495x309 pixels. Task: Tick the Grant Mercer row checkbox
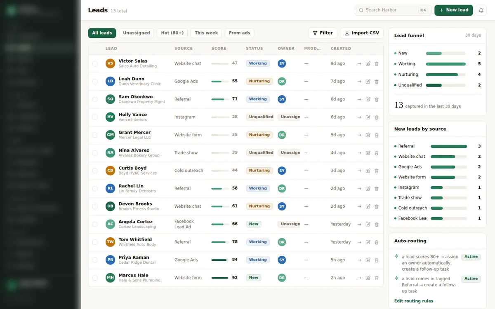(x=95, y=135)
